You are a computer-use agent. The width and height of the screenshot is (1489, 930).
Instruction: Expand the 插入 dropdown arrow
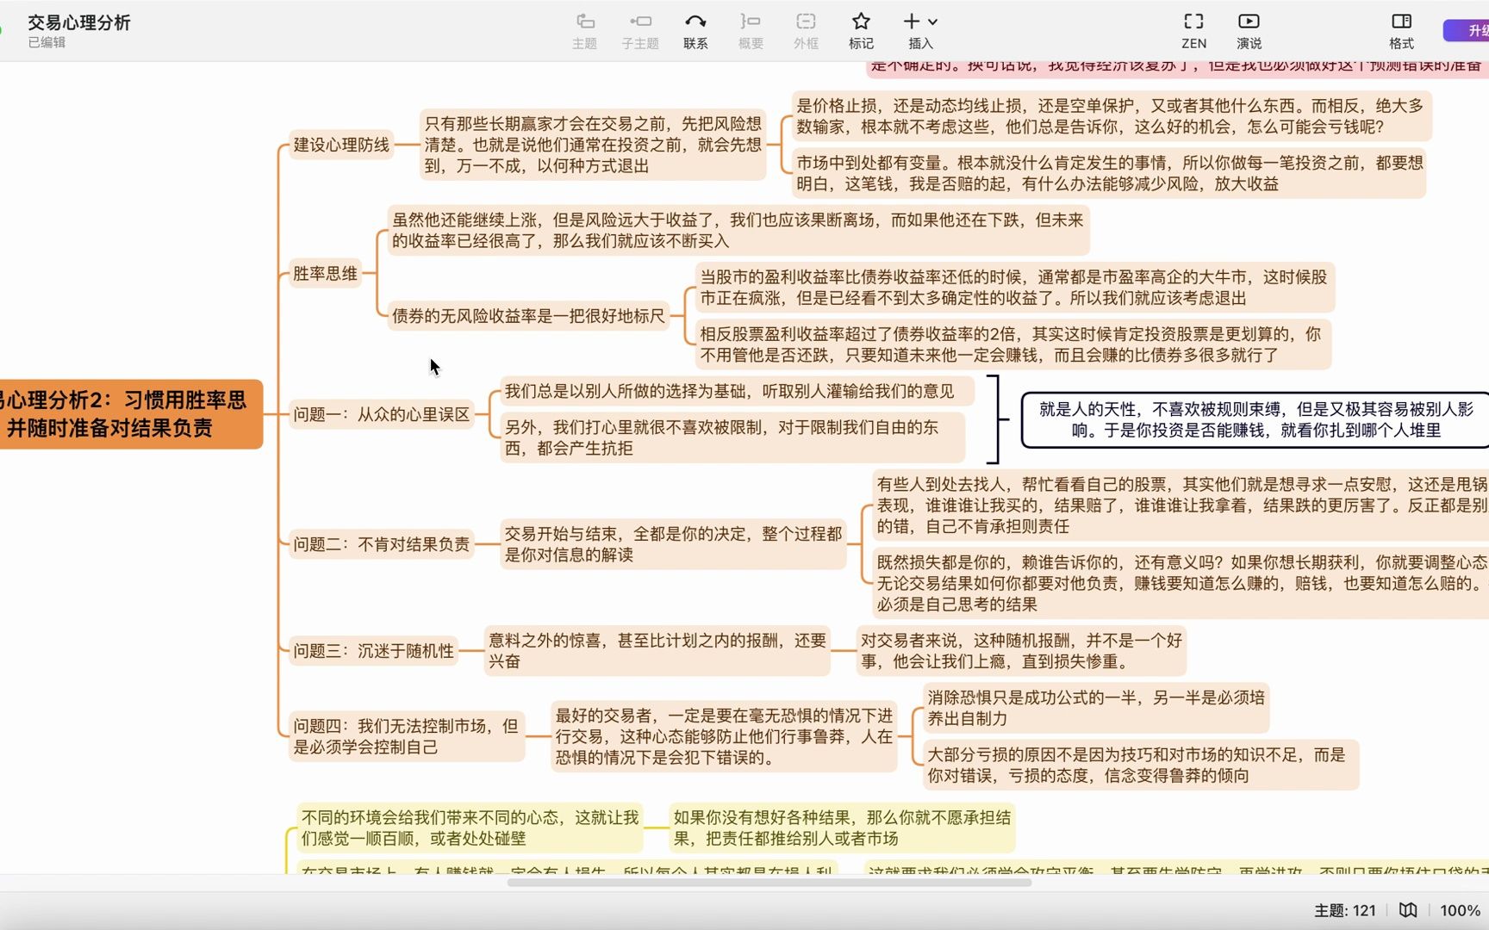click(933, 22)
